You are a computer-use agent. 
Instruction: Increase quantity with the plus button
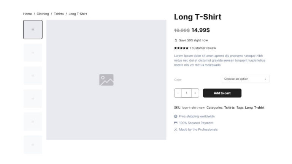[x=195, y=93]
